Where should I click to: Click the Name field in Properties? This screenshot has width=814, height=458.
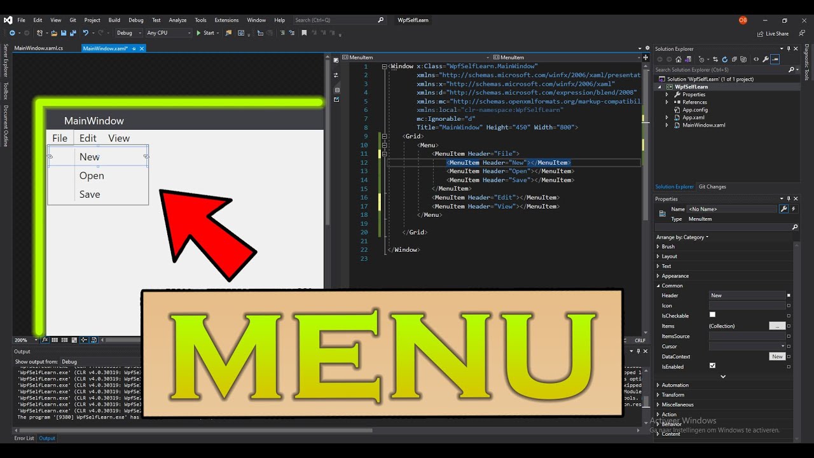point(732,209)
